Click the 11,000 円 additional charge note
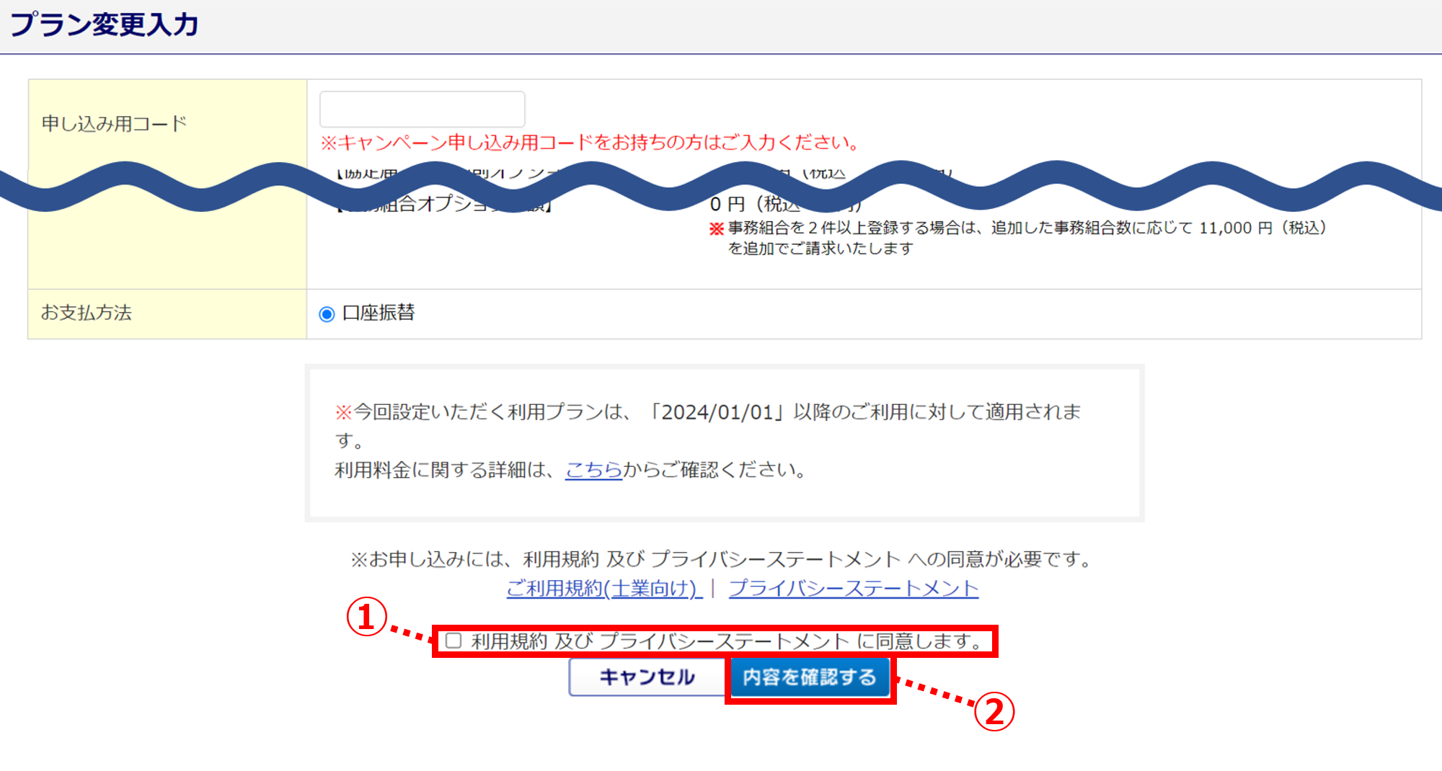This screenshot has height=771, width=1442. coord(1018,238)
